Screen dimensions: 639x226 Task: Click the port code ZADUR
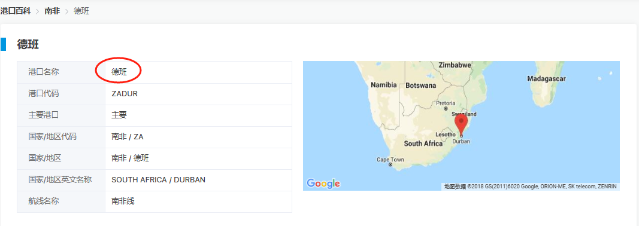pos(125,94)
